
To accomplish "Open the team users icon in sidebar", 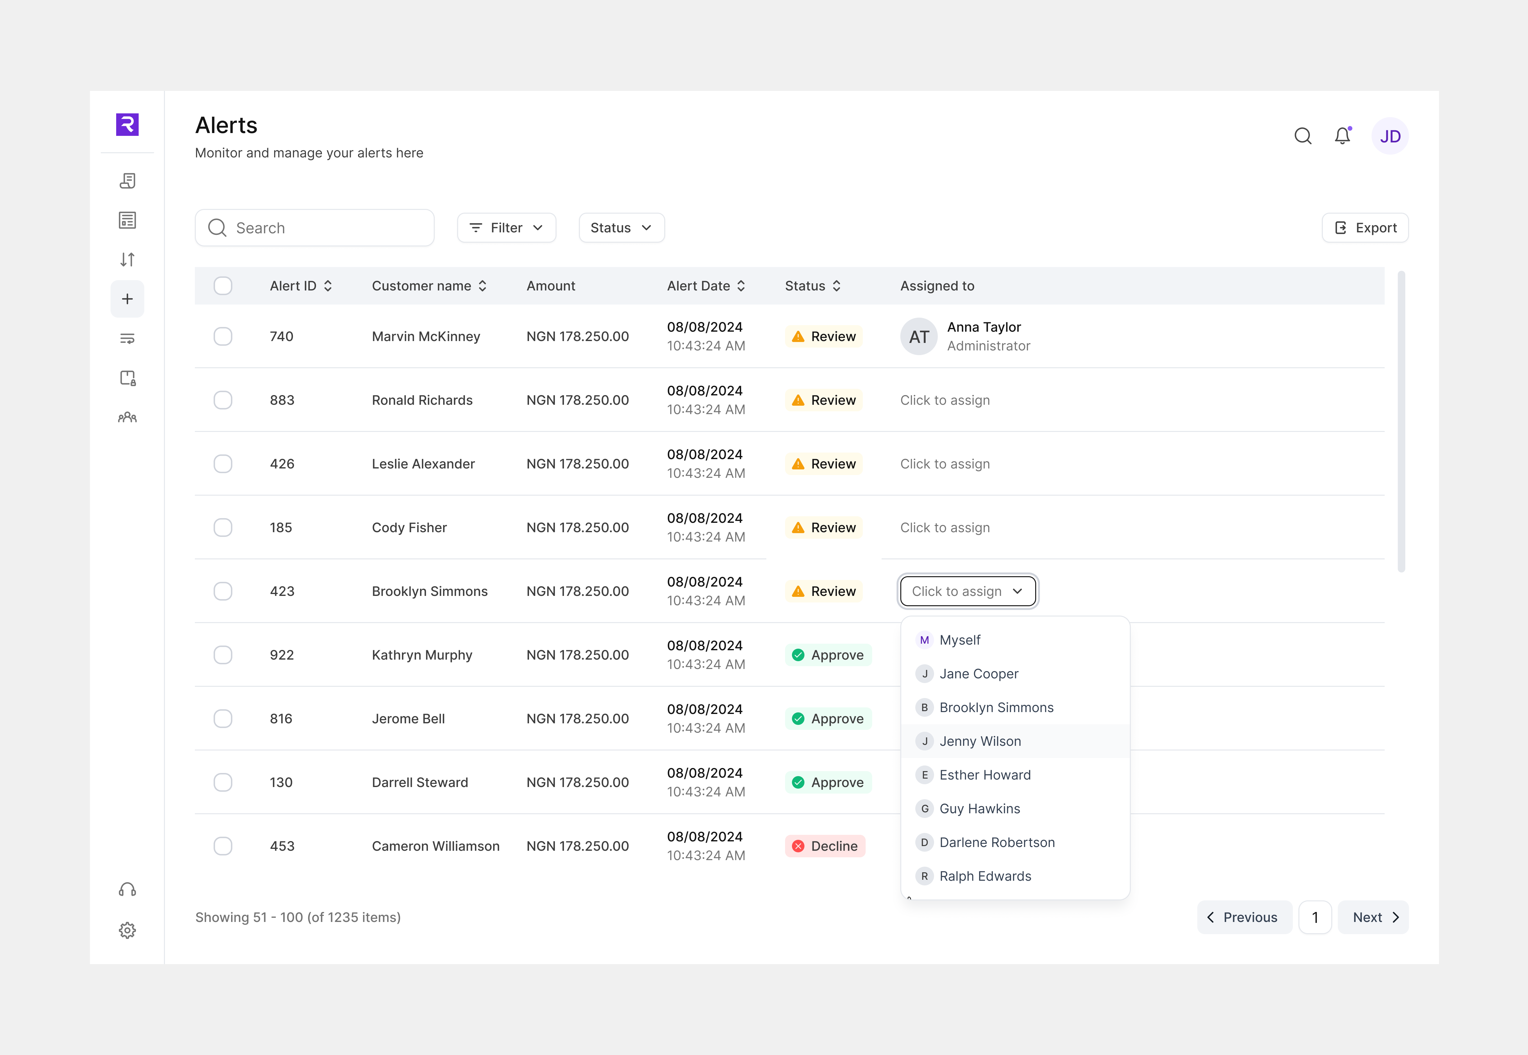I will (x=127, y=417).
